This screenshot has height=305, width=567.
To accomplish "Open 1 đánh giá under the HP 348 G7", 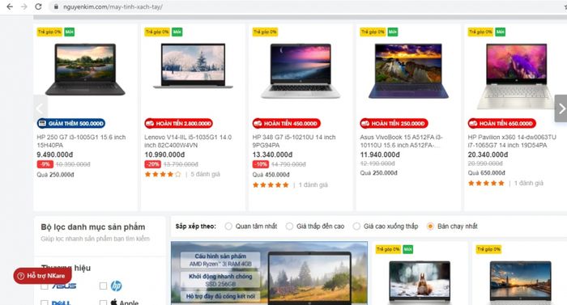I will (313, 184).
